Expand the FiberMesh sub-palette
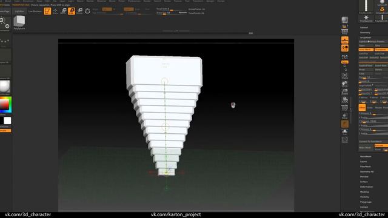This screenshot has height=218, width=388. [366, 167]
